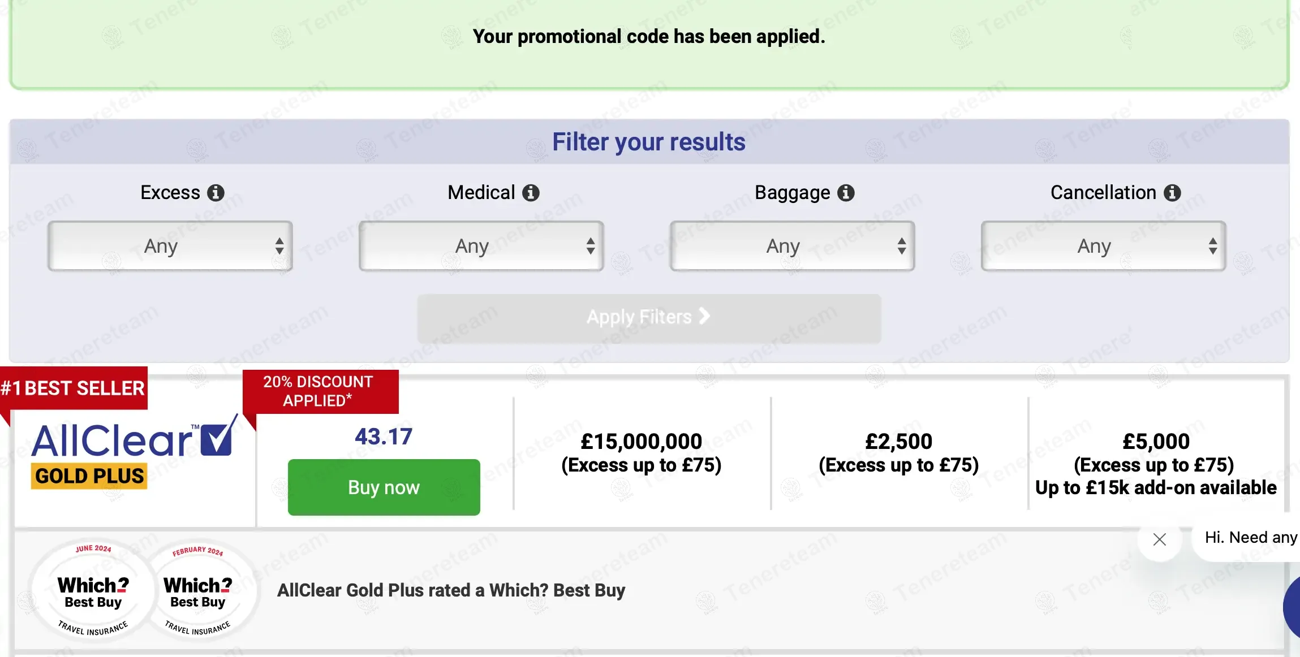This screenshot has width=1300, height=657.
Task: Click the 20% Discount Applied banner
Action: point(320,391)
